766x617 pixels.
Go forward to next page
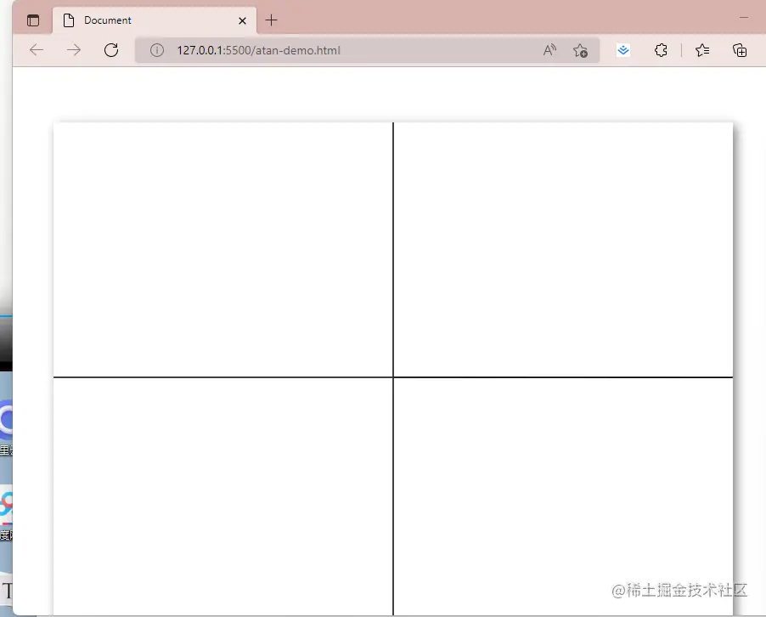point(74,50)
